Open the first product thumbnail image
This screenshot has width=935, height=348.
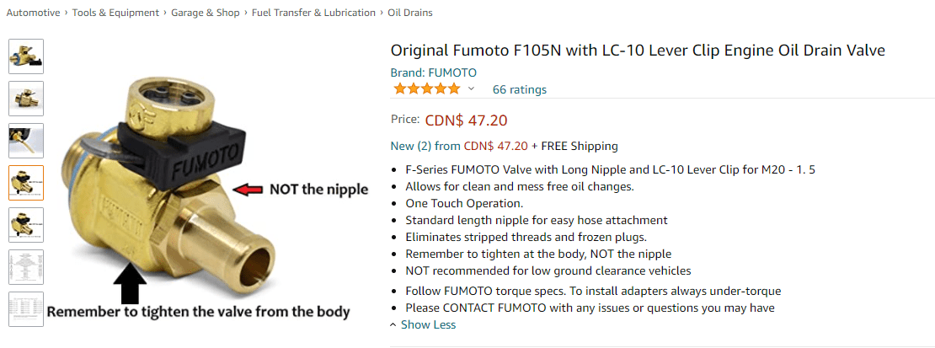(26, 56)
